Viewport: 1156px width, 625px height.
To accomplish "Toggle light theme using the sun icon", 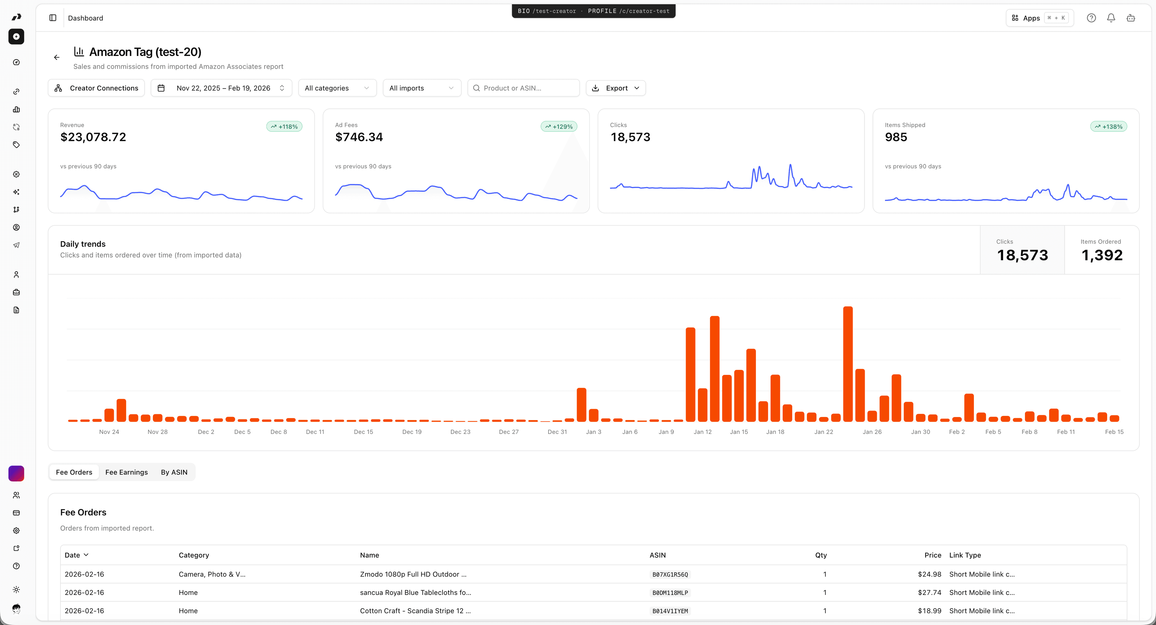I will (17, 589).
